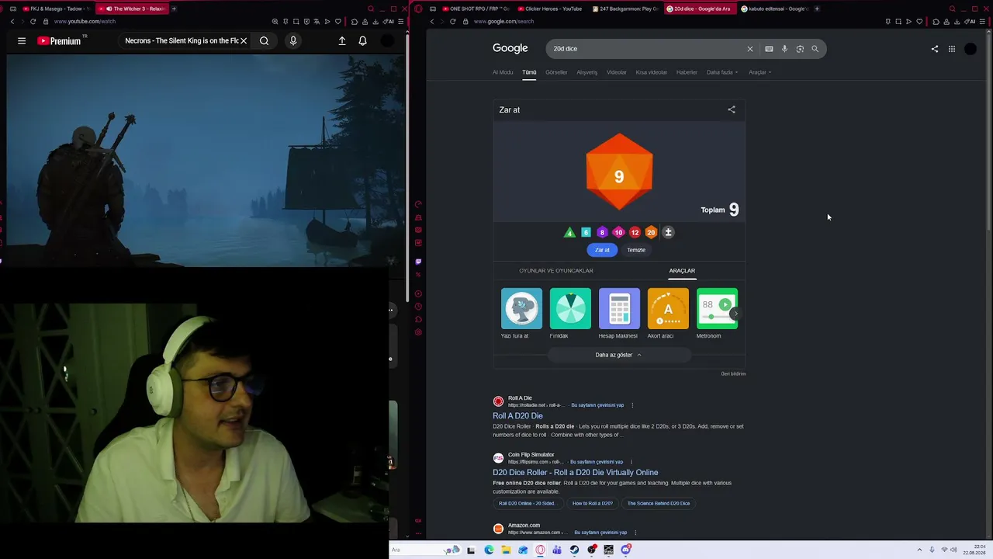
Task: Click YouTube search magnifier button
Action: pos(265,40)
